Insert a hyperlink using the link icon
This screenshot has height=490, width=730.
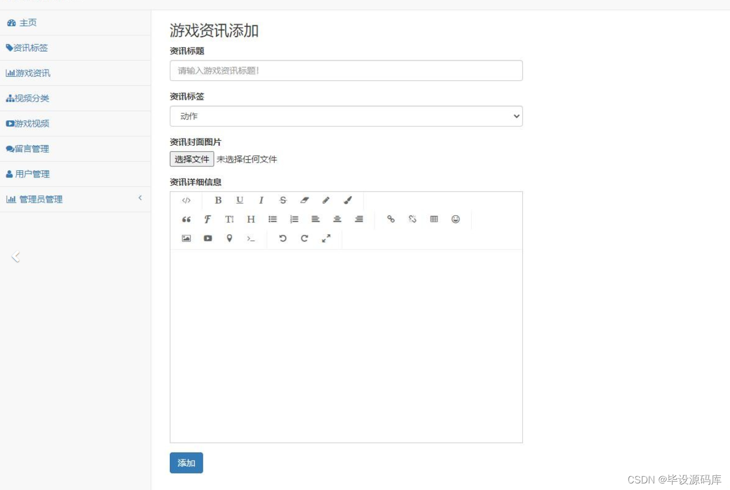(391, 219)
